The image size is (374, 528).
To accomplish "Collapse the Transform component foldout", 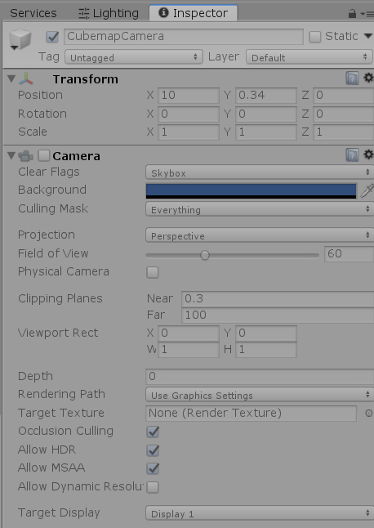I will [11, 78].
